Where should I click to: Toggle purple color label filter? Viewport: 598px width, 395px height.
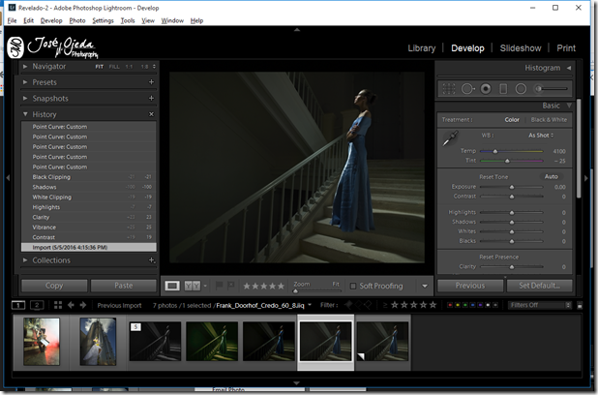click(x=480, y=305)
